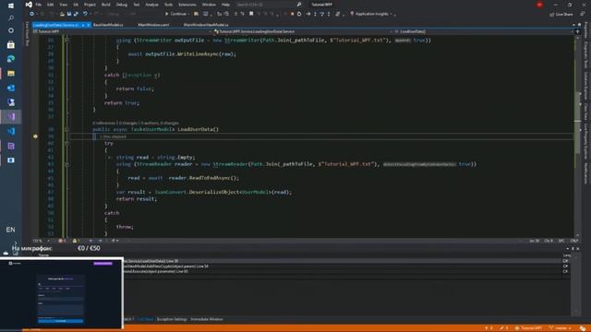Image resolution: width=591 pixels, height=332 pixels.
Task: Pin the LoadingUserDataService.cs tab
Action: 83,25
